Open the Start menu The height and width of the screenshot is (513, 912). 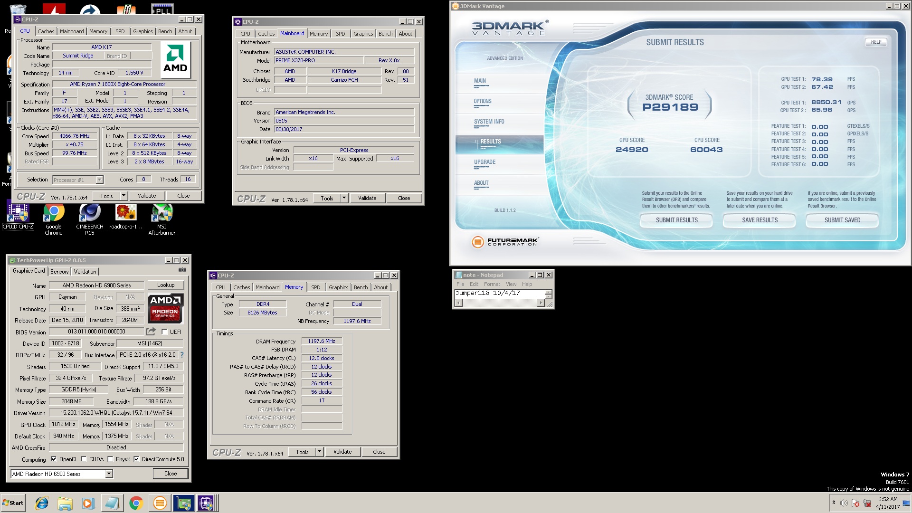[13, 503]
